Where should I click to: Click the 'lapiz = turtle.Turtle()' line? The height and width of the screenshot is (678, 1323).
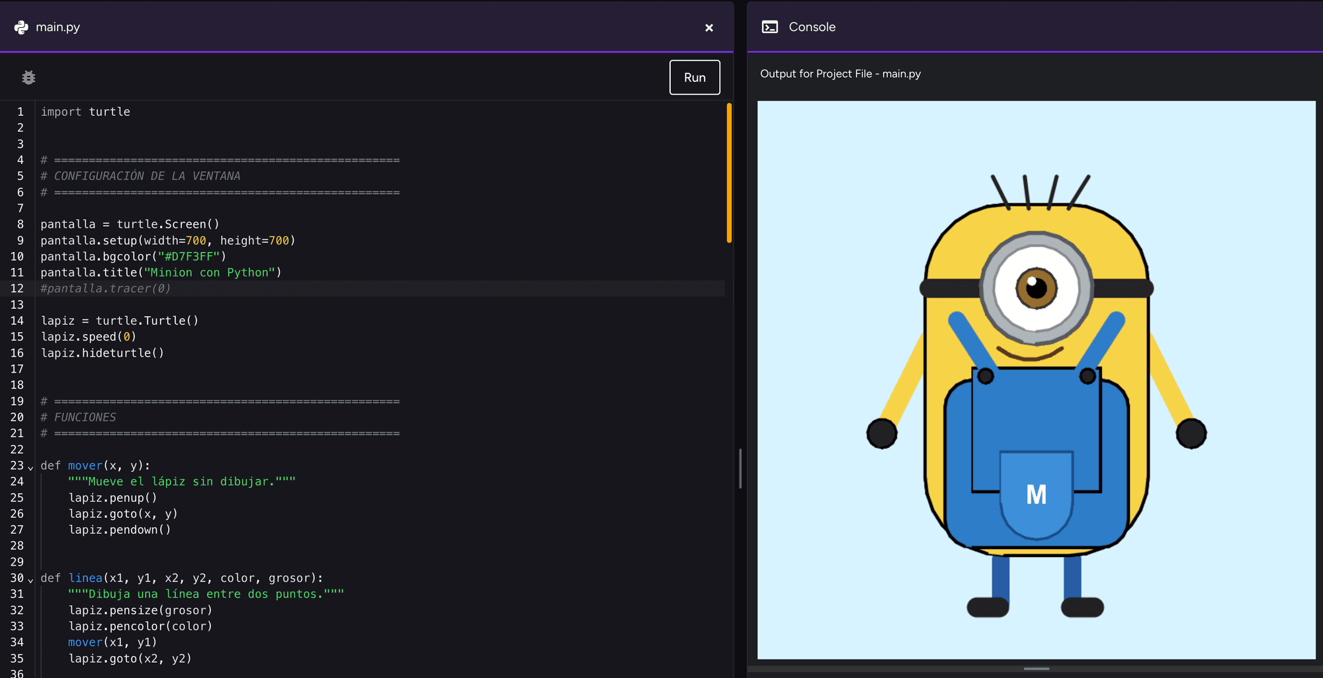coord(120,321)
